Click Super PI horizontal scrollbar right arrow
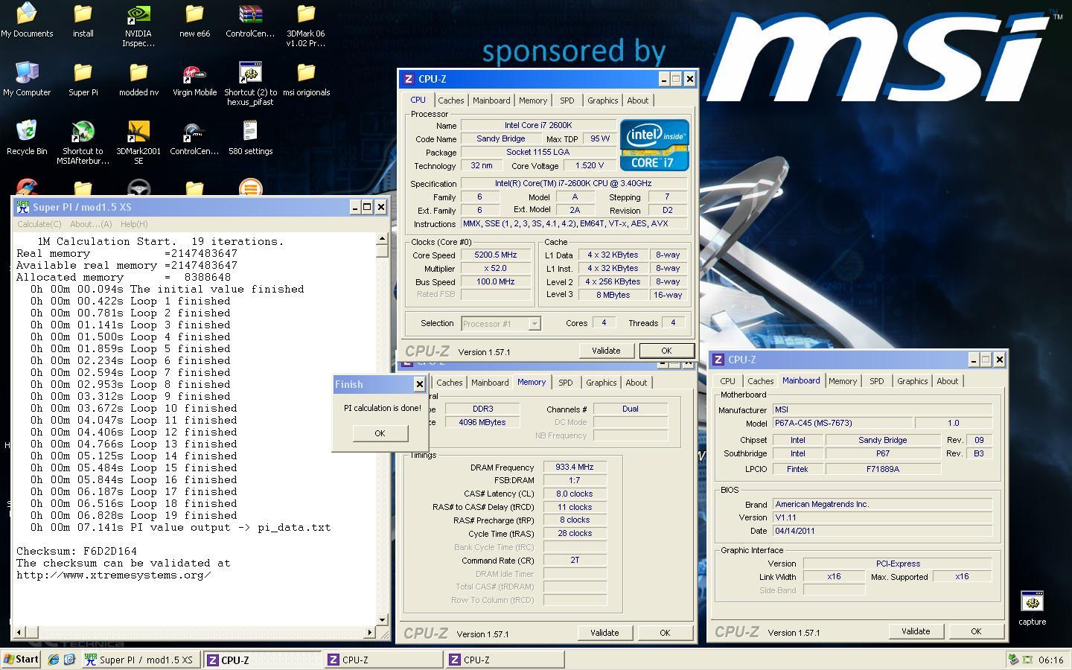1072x670 pixels. pos(370,632)
